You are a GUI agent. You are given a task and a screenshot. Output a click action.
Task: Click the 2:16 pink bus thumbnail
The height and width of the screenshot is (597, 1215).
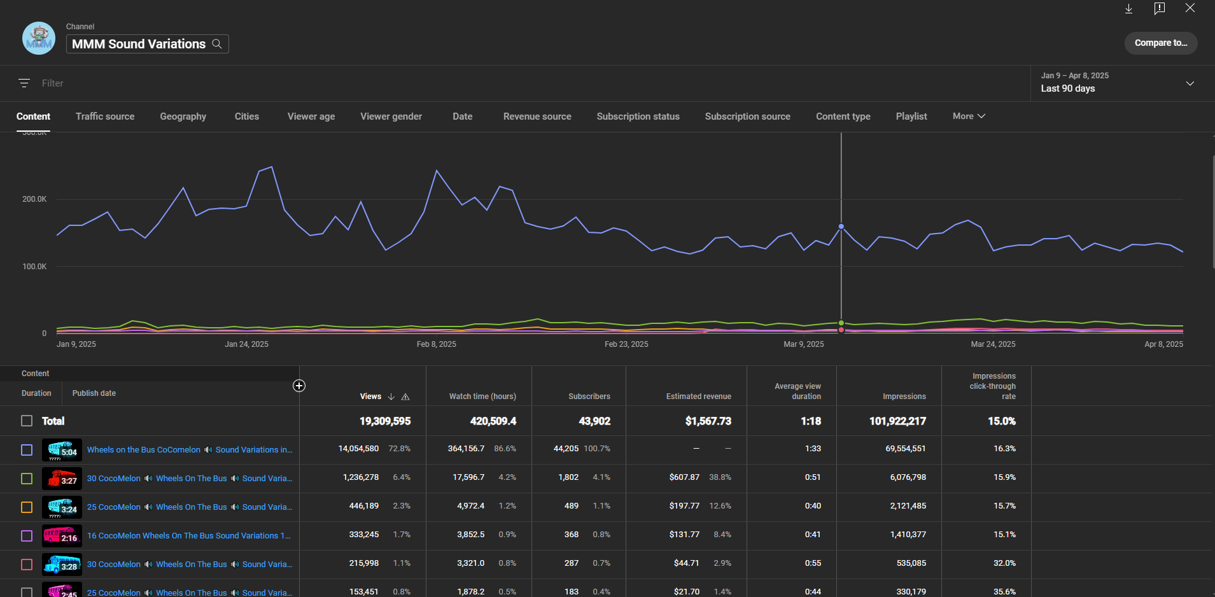[62, 536]
